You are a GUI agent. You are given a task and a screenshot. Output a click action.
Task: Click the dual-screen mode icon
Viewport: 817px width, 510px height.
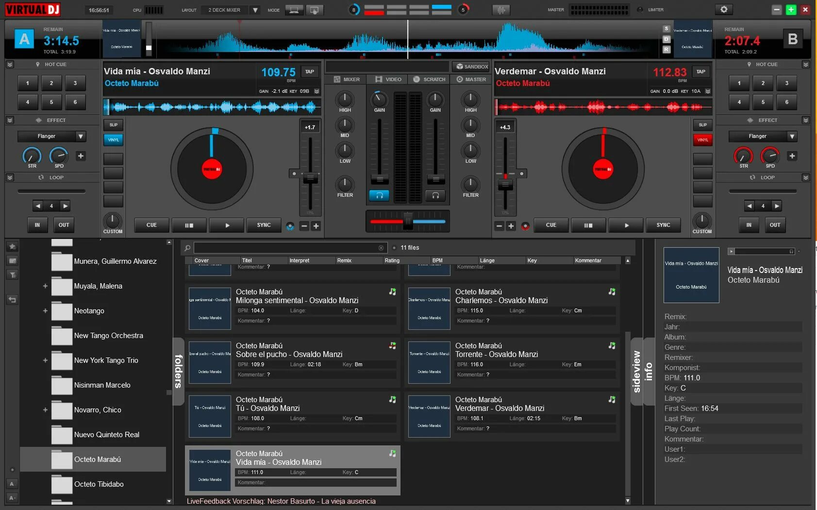(315, 10)
